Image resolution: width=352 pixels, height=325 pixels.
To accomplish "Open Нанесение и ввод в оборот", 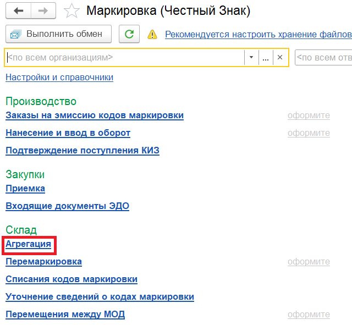I will (x=68, y=133).
